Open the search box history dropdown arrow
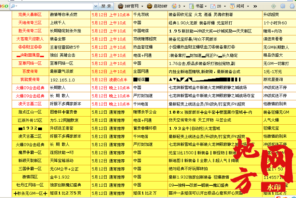This screenshot has height=198, width=296. point(96,6)
